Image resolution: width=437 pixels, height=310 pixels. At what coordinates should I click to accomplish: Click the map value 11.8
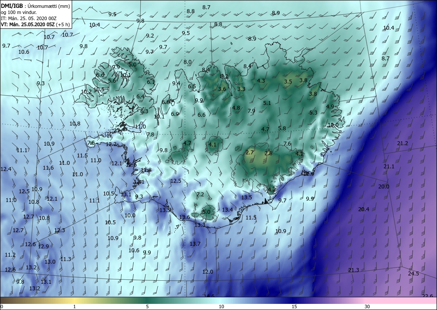146,170
